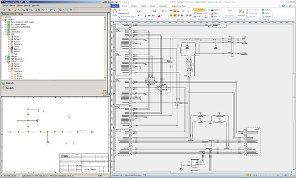Toggle center text alignment in the Odstavec group
The width and height of the screenshot is (296, 178).
point(175,15)
